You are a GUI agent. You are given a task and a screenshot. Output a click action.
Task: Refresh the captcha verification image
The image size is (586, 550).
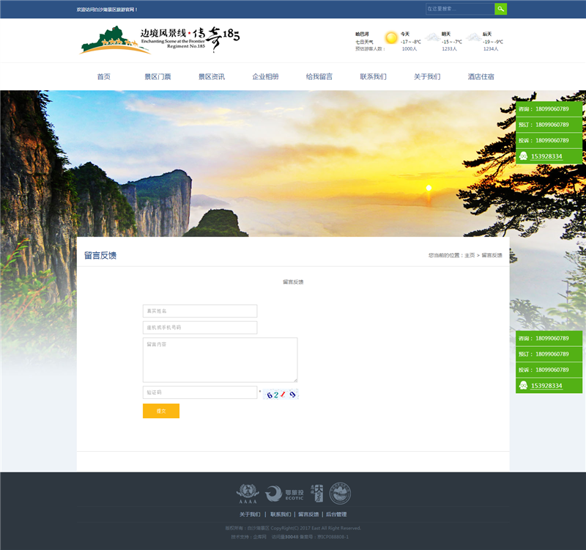coord(281,394)
